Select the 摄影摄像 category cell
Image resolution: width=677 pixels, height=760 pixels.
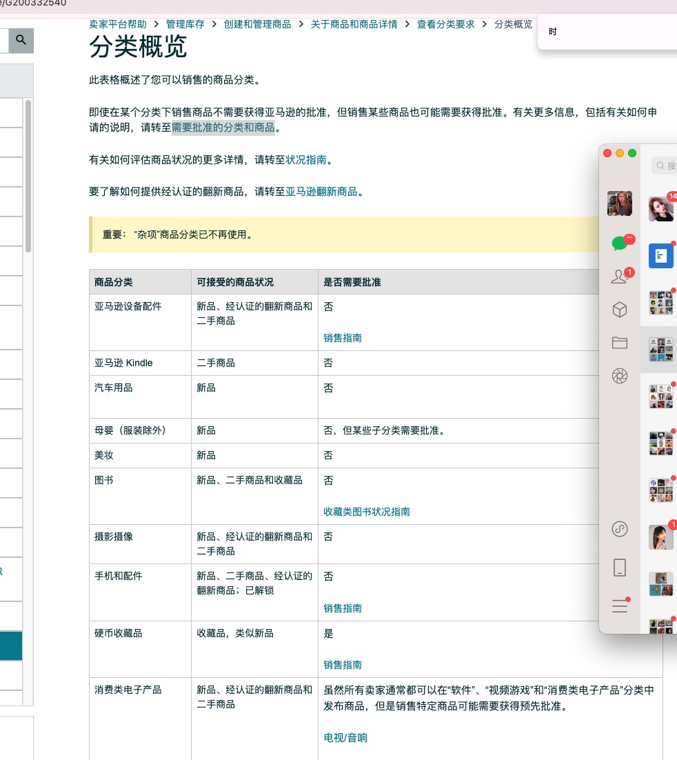140,544
